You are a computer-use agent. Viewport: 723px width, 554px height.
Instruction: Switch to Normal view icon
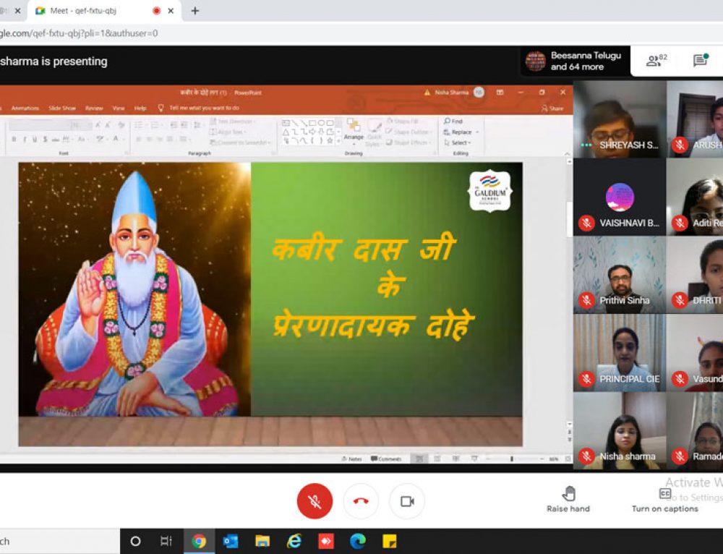(x=419, y=459)
